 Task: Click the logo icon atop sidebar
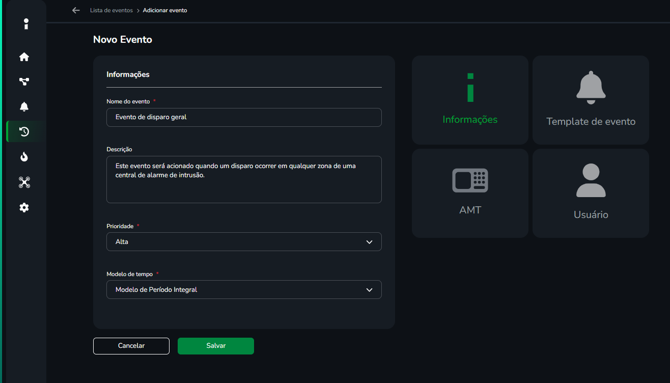point(26,24)
